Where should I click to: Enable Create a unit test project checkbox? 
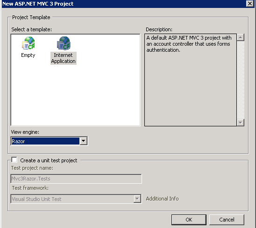pyautogui.click(x=14, y=160)
